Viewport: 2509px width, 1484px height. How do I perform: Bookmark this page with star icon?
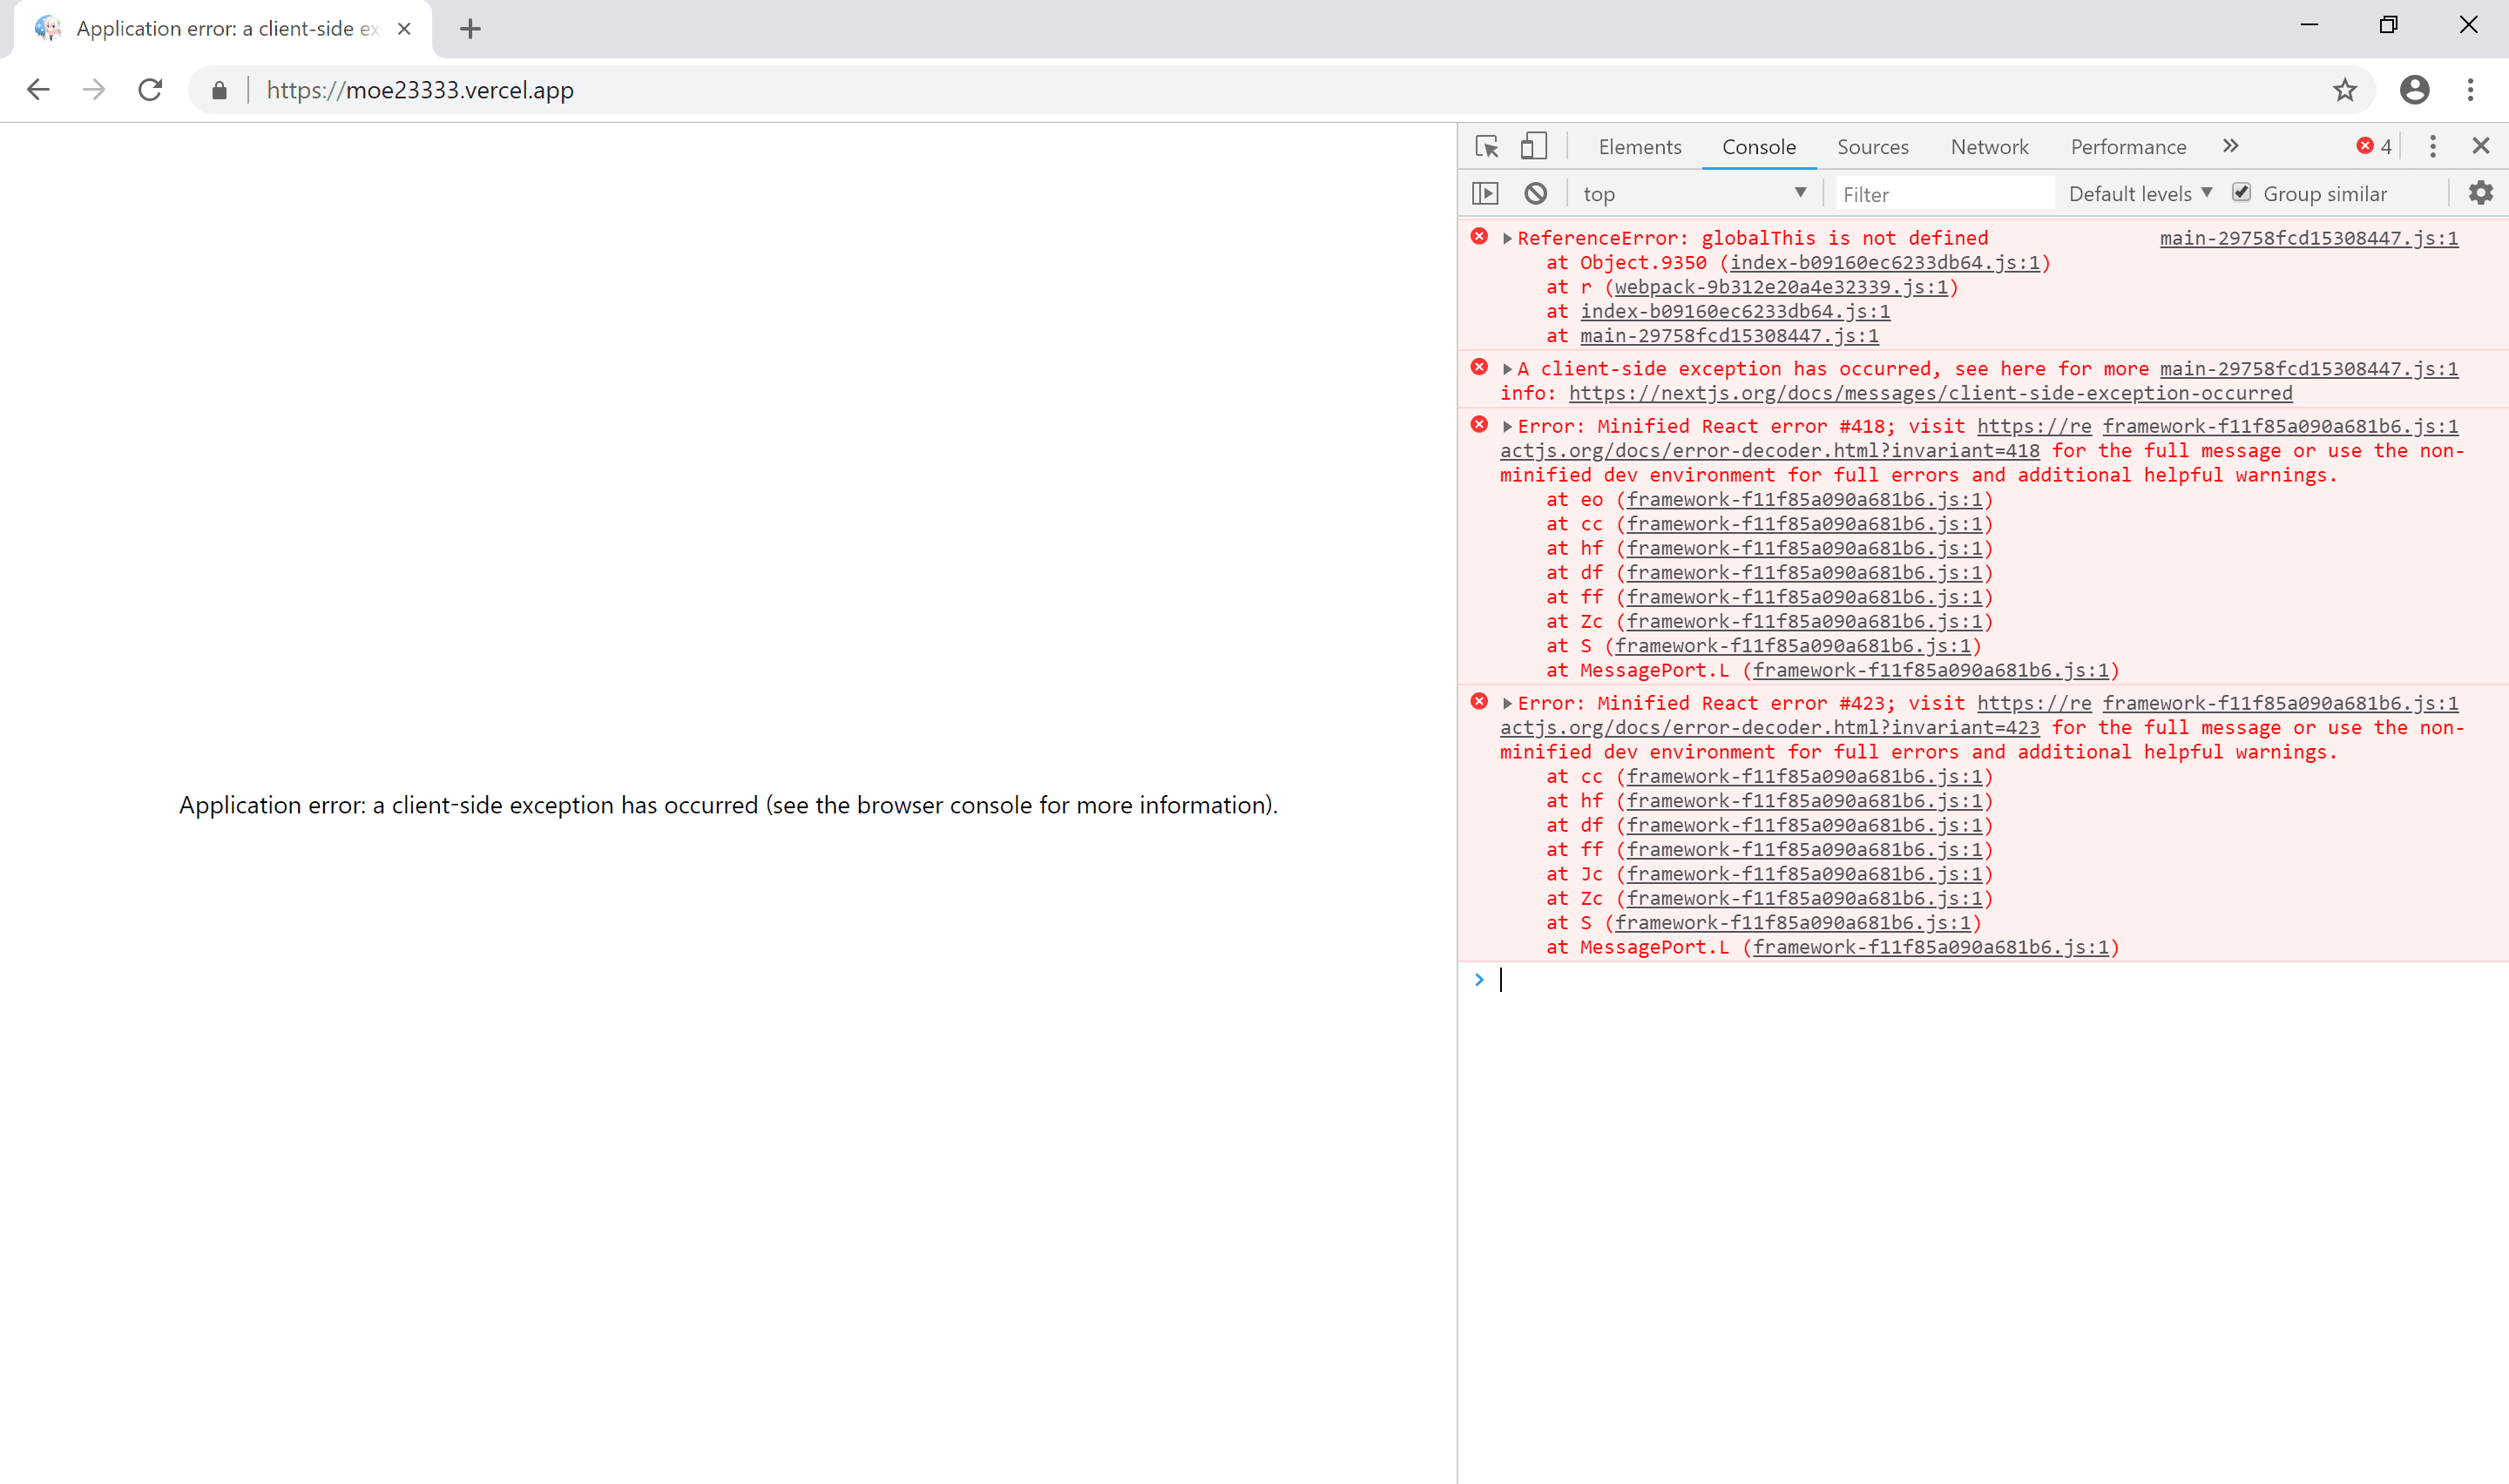point(2344,90)
